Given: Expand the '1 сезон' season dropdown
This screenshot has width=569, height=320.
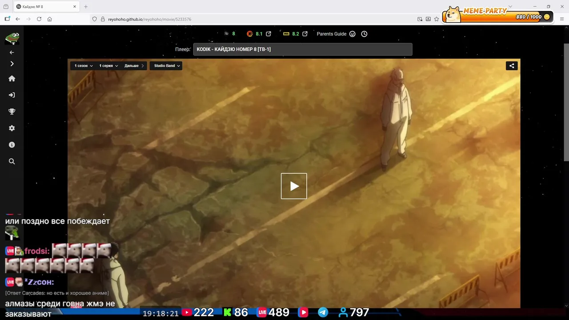Looking at the screenshot, I should pyautogui.click(x=84, y=66).
